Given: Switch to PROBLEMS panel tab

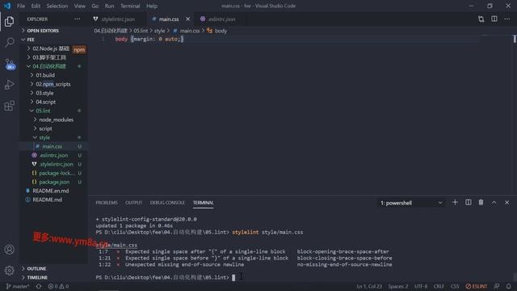Looking at the screenshot, I should coord(107,203).
